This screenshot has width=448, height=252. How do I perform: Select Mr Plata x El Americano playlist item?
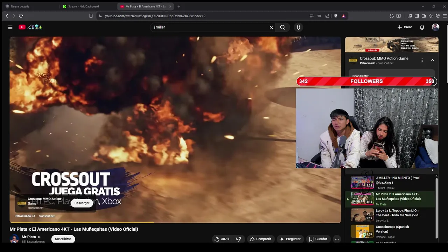pos(391,199)
